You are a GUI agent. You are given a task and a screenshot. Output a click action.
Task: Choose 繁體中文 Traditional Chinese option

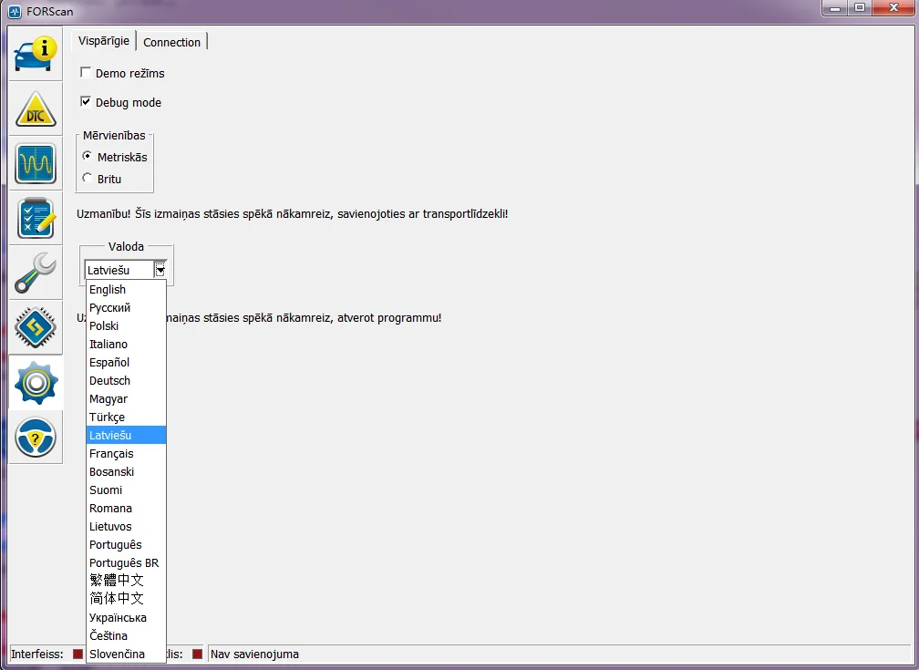(x=126, y=581)
